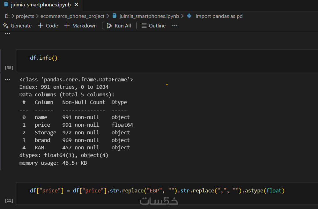Viewport: 318px width, 209px height.
Task: Click the ellipsis above the df.info() cell
Action: point(8,33)
